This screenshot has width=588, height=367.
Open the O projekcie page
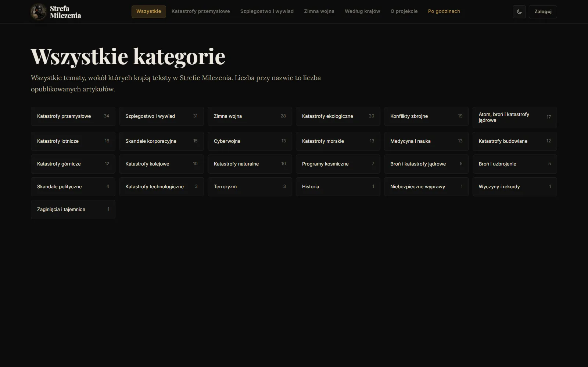pyautogui.click(x=404, y=11)
